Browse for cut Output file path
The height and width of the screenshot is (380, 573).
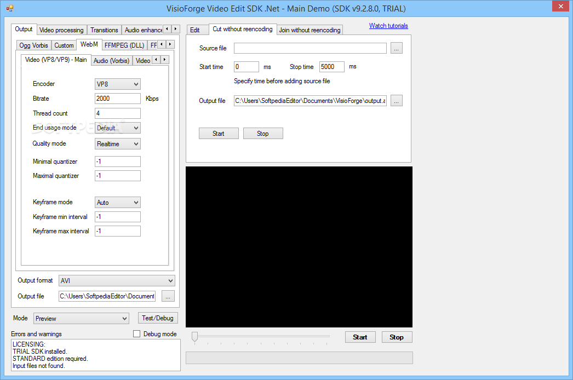tap(396, 101)
